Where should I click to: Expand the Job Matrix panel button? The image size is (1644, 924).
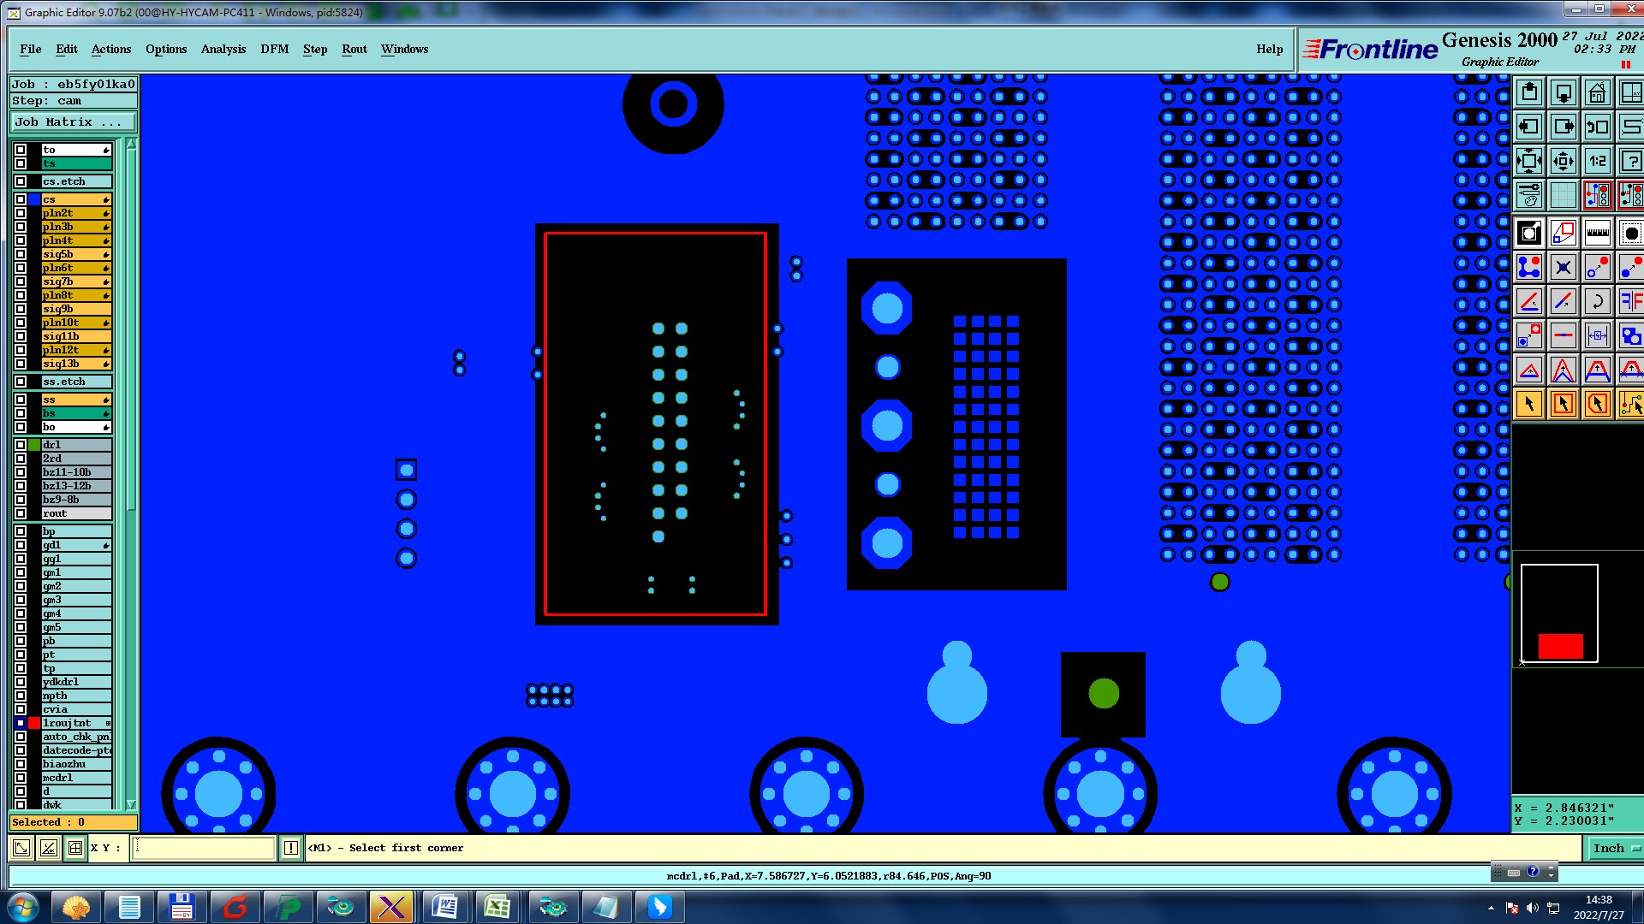(73, 122)
